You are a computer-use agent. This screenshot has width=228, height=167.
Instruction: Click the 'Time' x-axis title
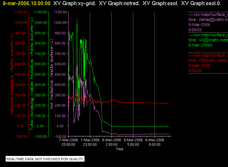click(119, 149)
